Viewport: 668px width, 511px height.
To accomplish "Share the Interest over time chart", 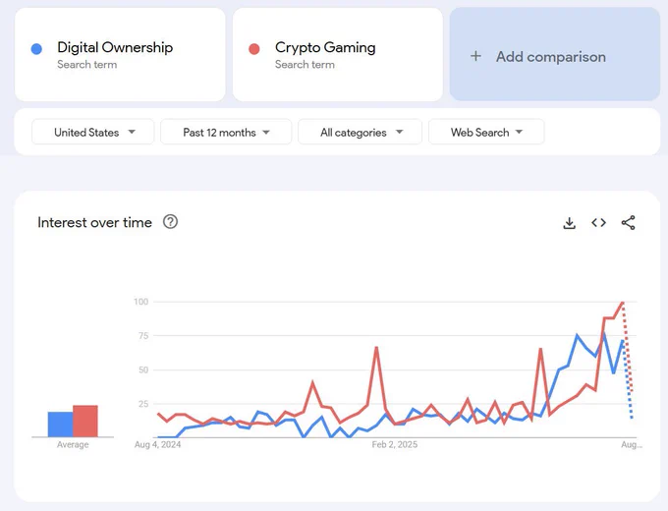I will tap(628, 222).
